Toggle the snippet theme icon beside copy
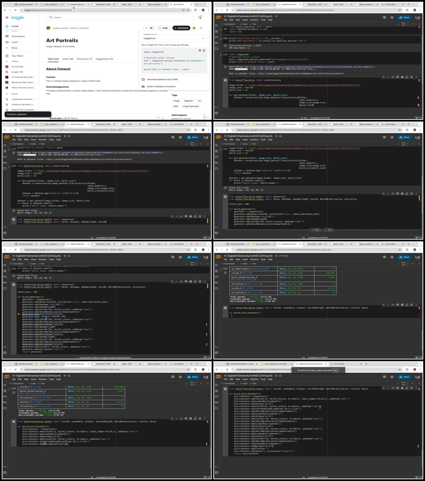Screen dimensions: 425x481 [200, 50]
